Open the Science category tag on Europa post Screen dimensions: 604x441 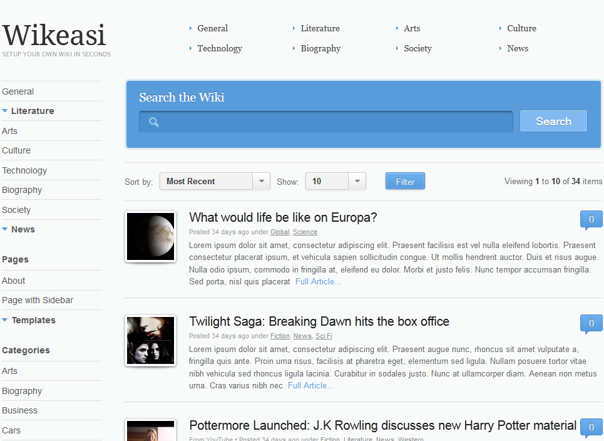point(305,232)
